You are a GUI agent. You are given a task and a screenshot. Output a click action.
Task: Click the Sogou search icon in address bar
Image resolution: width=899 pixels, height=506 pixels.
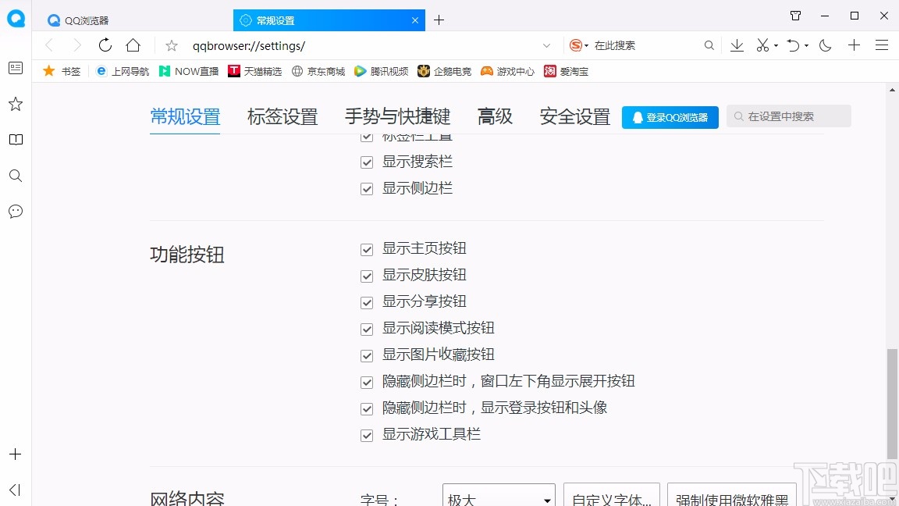pyautogui.click(x=576, y=45)
